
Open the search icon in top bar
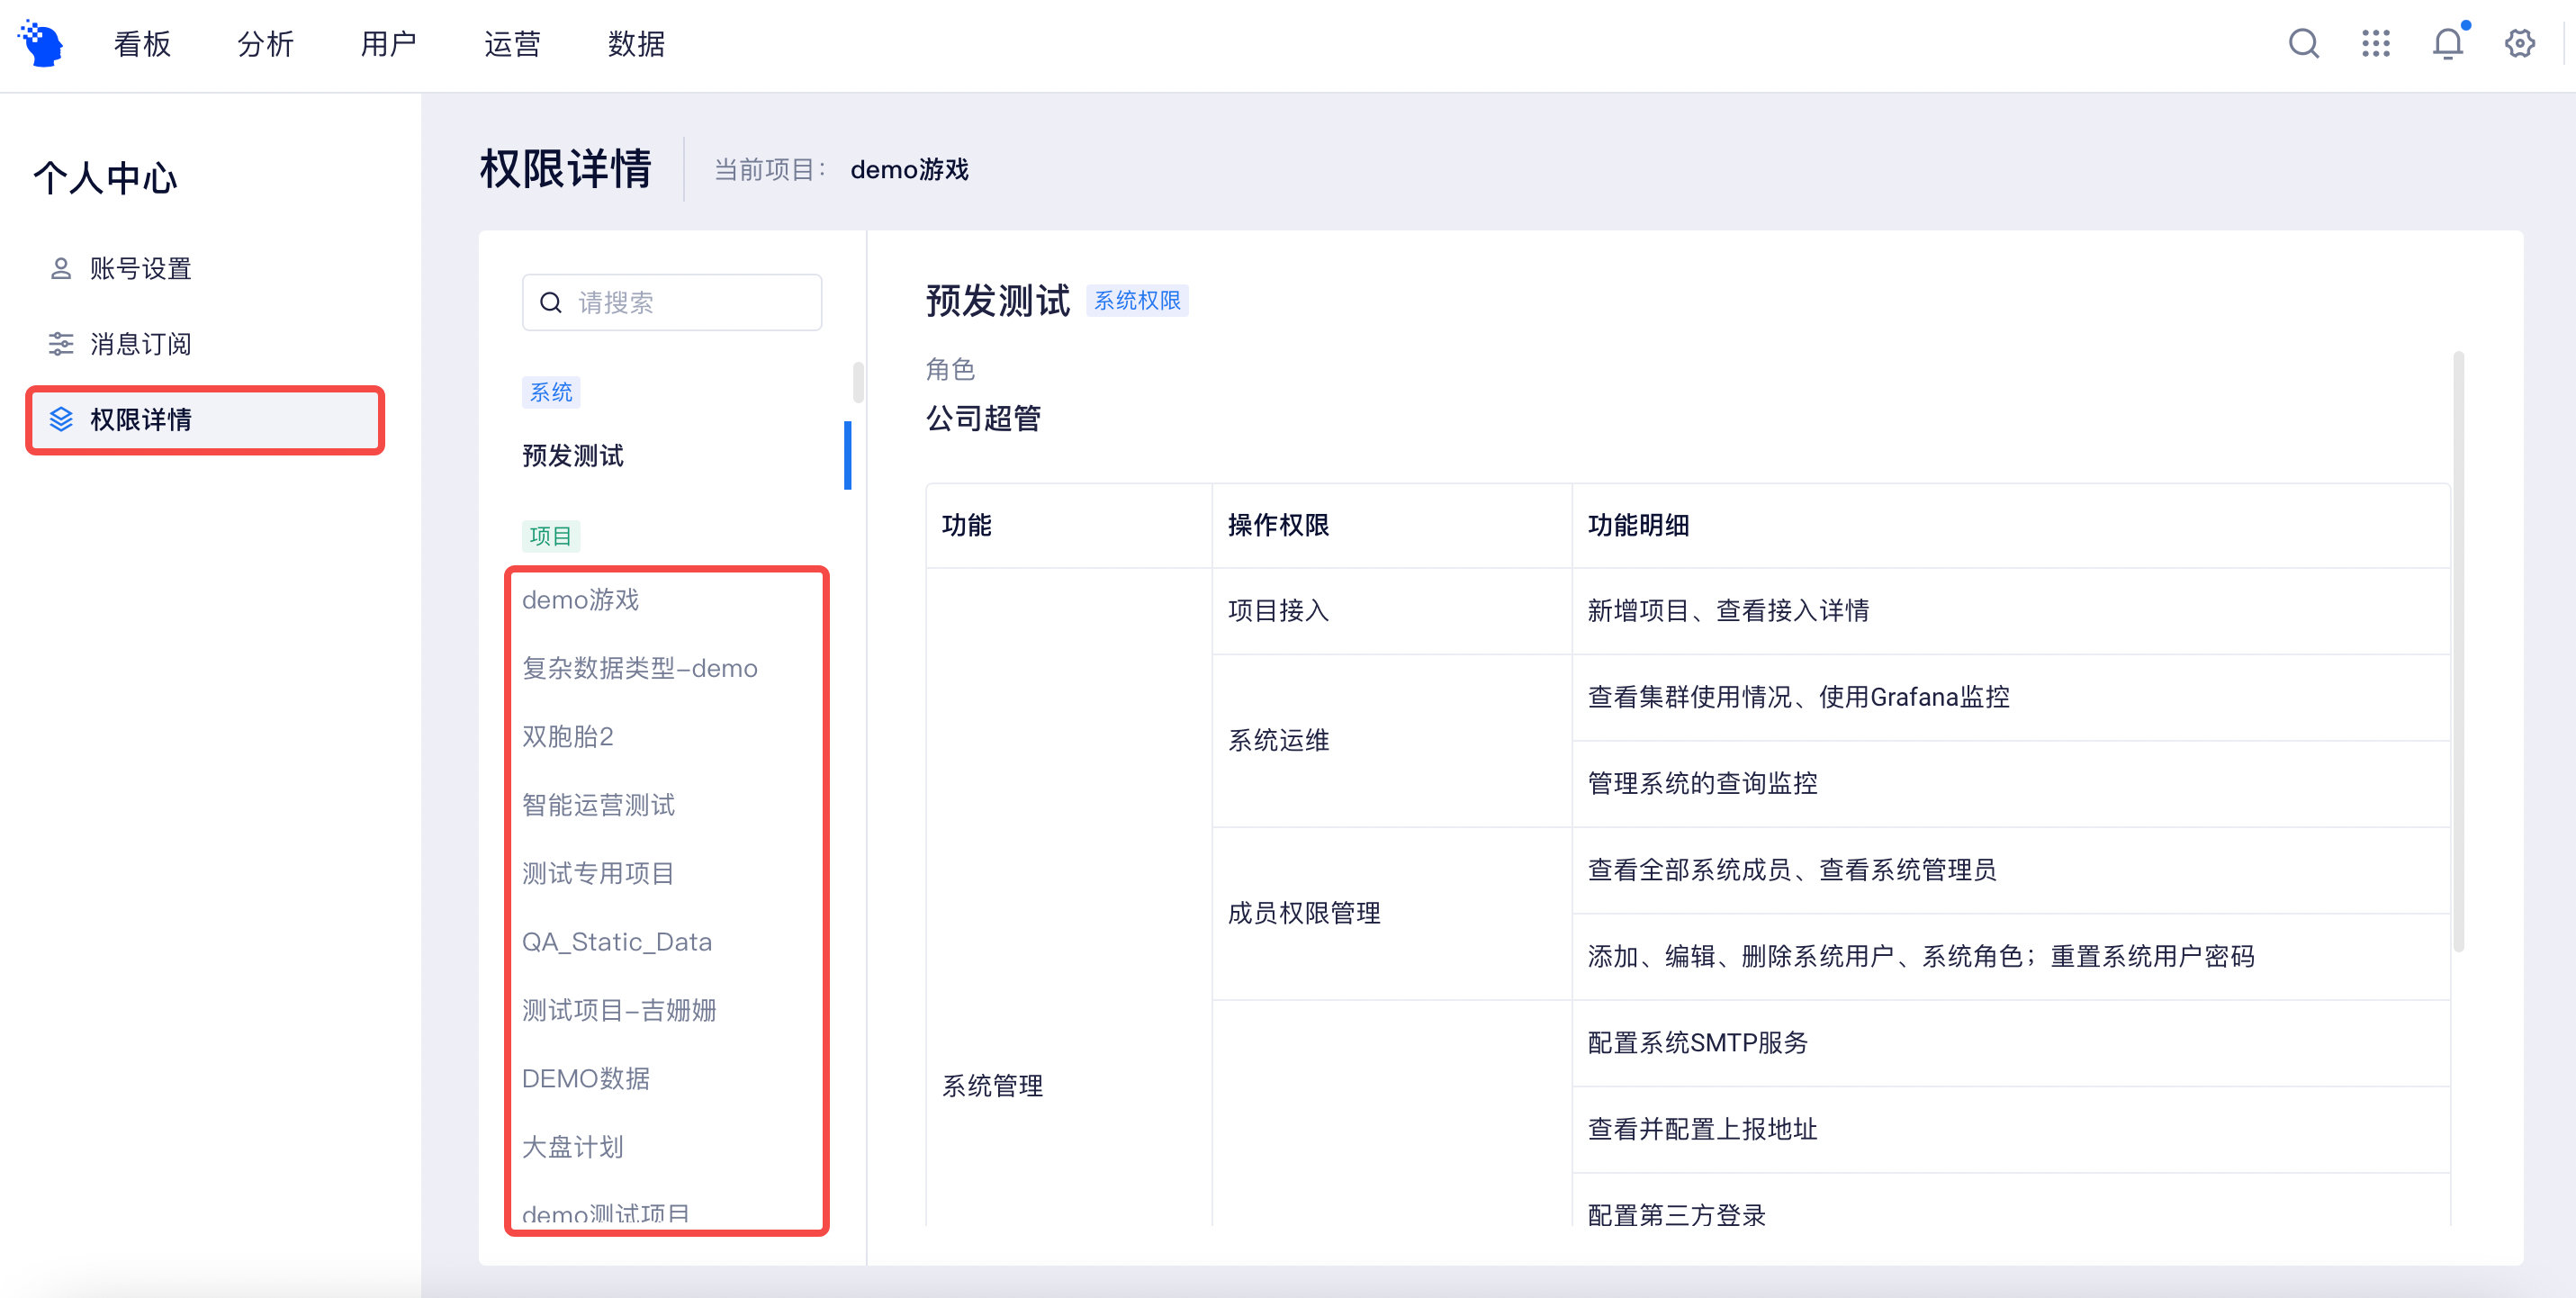(2303, 44)
